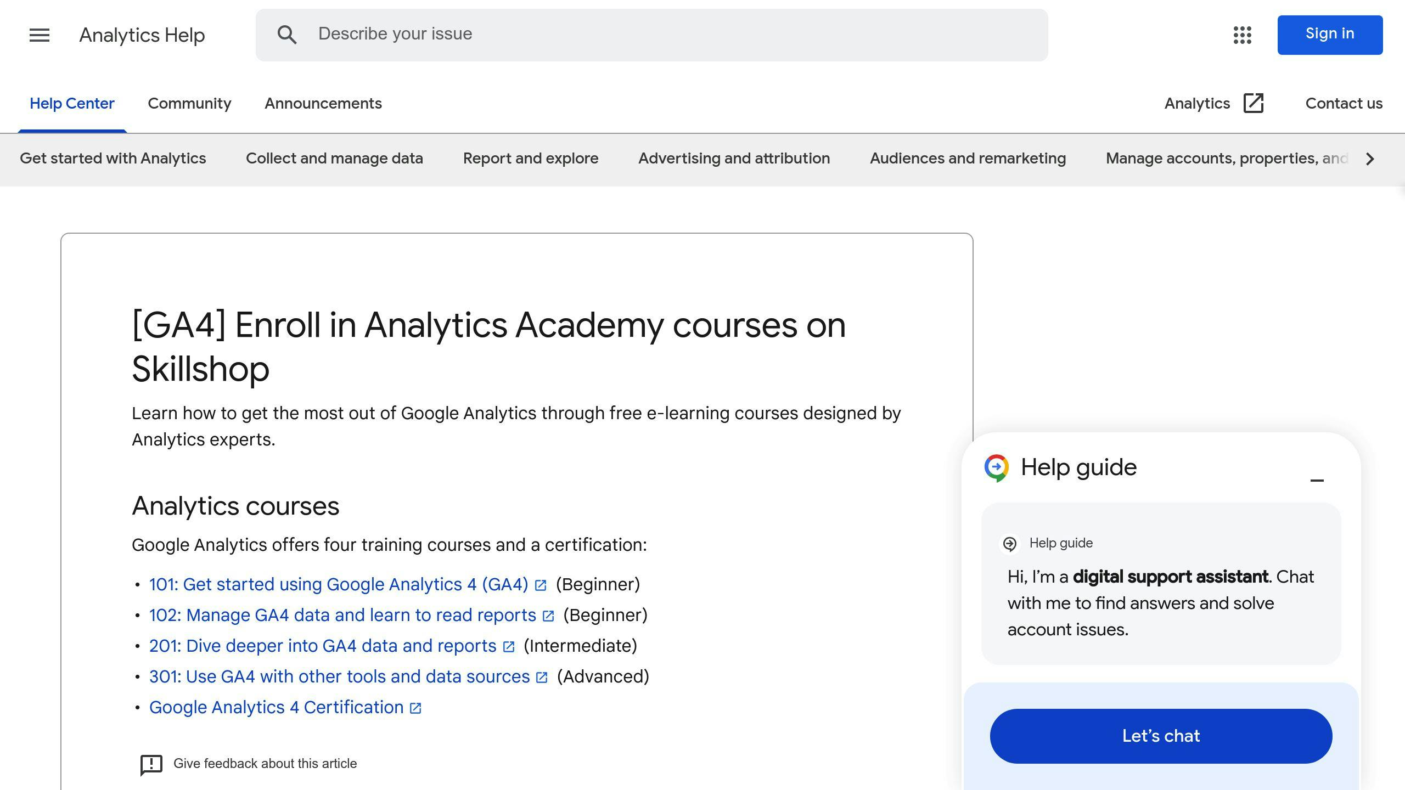Click external icon beside the 301 course
The image size is (1405, 790).
542,678
